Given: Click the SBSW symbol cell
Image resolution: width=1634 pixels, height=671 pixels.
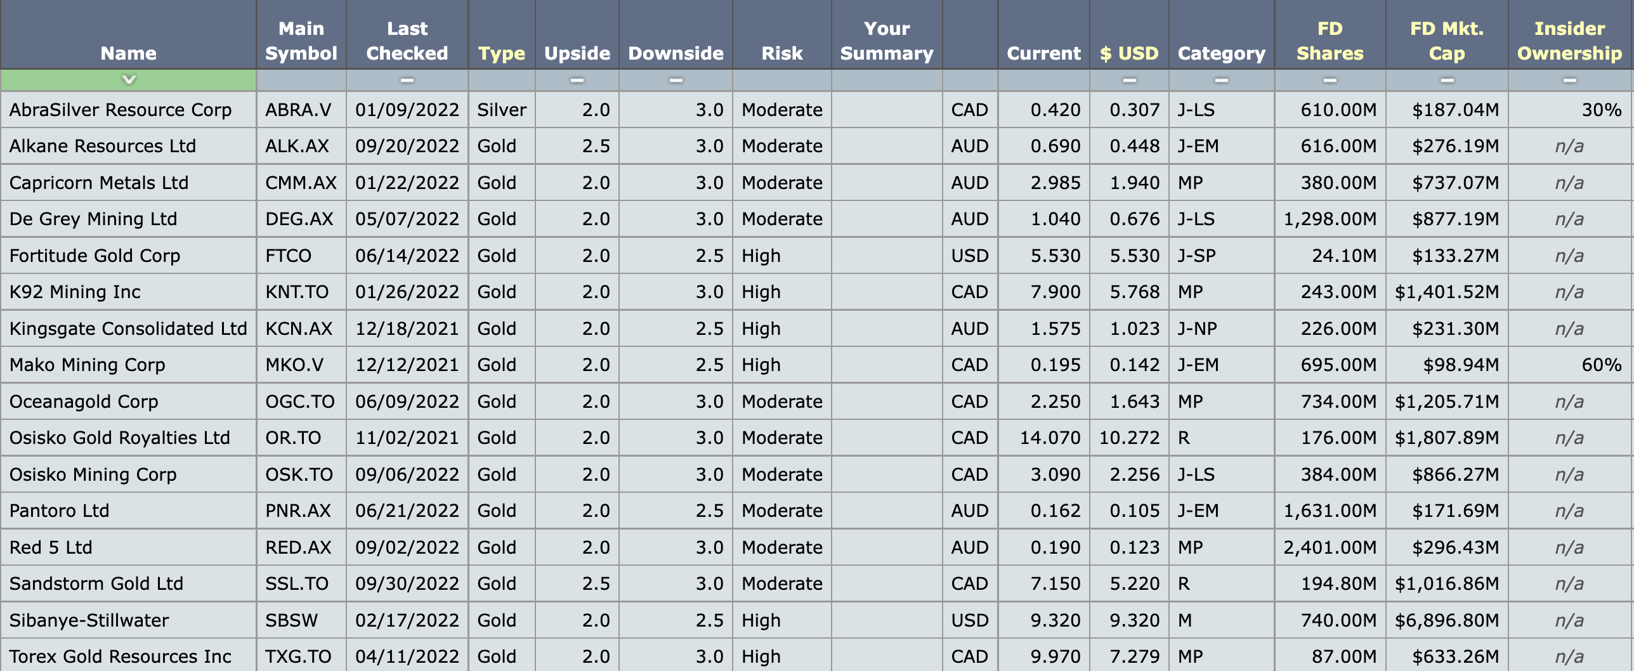Looking at the screenshot, I should coord(301,620).
